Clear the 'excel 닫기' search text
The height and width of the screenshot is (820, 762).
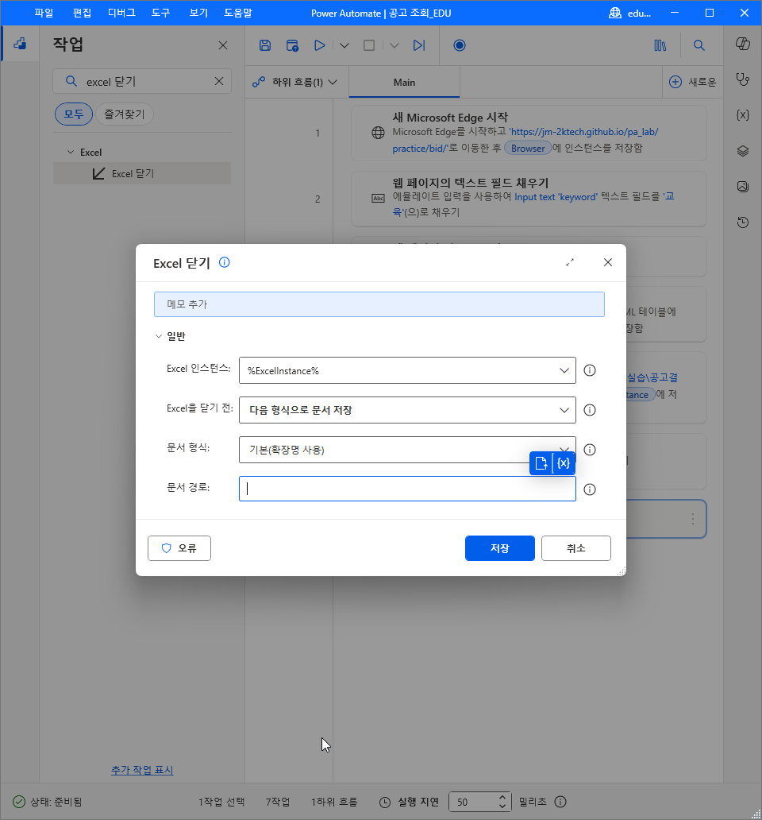[x=219, y=81]
